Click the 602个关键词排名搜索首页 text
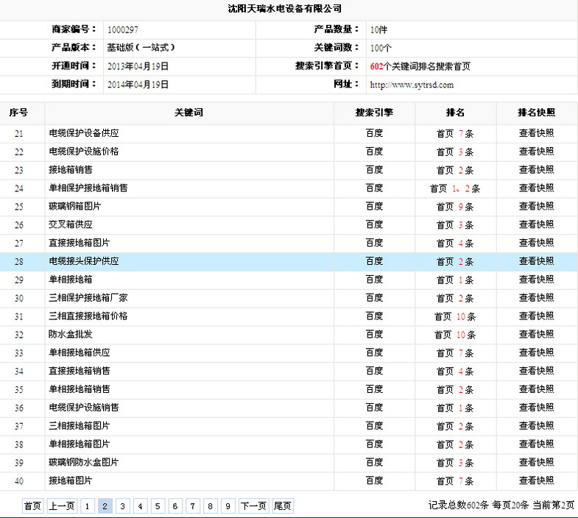 pyautogui.click(x=420, y=66)
